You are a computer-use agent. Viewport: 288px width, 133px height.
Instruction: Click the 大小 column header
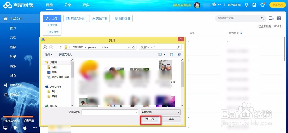(192, 33)
